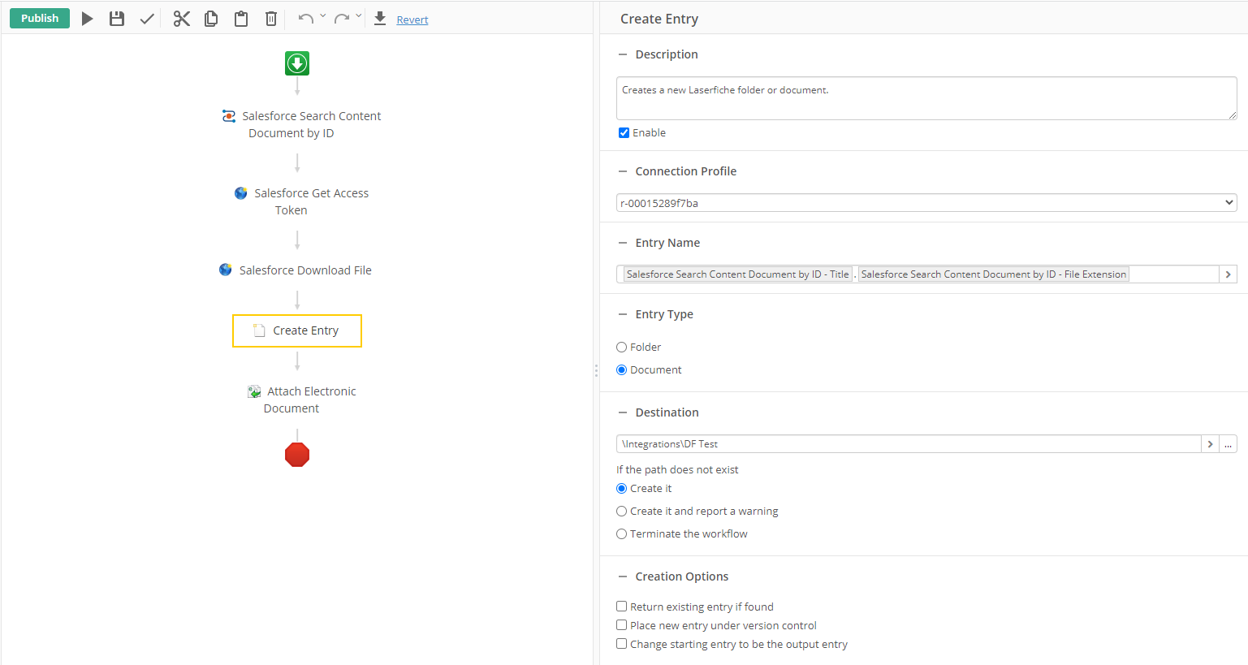1248x665 pixels.
Task: Select Folder entry type
Action: [621, 348]
